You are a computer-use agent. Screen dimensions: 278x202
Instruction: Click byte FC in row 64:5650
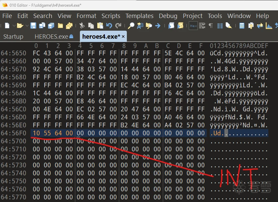point(36,53)
